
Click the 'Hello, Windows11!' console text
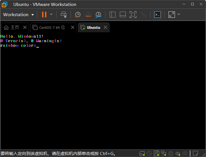(x=22, y=36)
